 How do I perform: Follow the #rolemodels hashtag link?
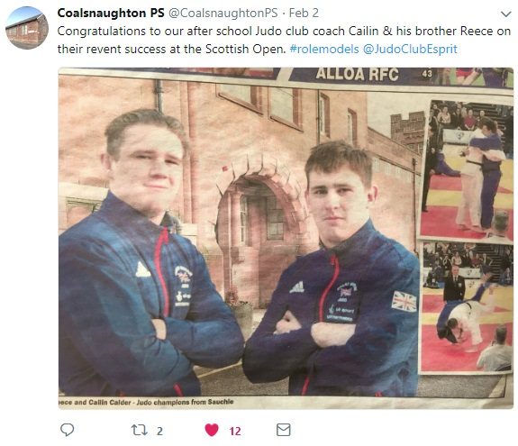(324, 49)
